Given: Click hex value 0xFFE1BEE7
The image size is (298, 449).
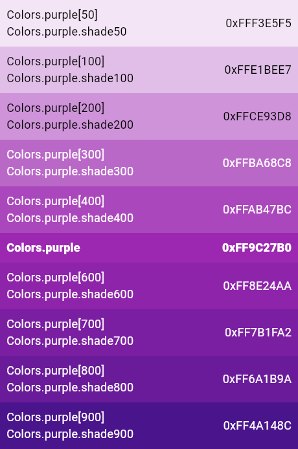Looking at the screenshot, I should 258,70.
